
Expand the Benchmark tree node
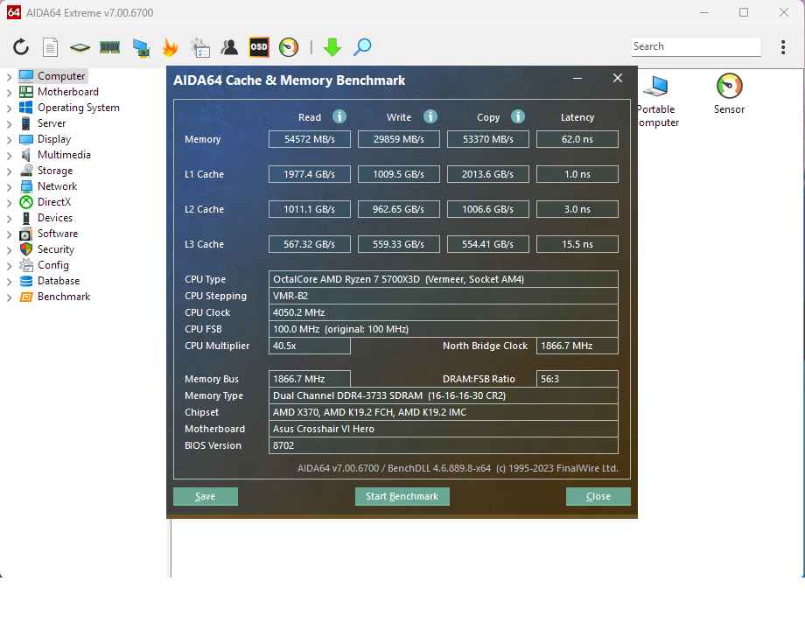[10, 297]
